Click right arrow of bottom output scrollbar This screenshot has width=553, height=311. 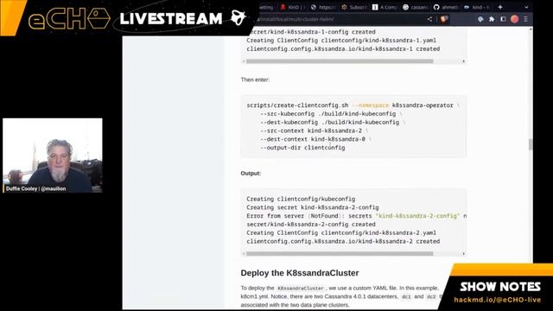click(463, 253)
